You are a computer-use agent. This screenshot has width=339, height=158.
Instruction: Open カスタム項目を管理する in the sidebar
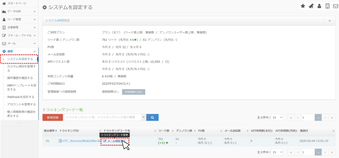pyautogui.click(x=21, y=68)
